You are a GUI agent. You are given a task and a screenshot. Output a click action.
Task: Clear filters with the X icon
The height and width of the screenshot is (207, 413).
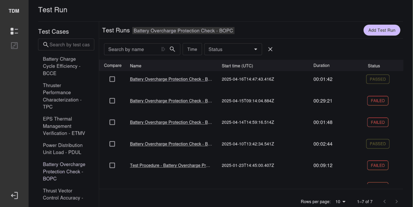270,49
